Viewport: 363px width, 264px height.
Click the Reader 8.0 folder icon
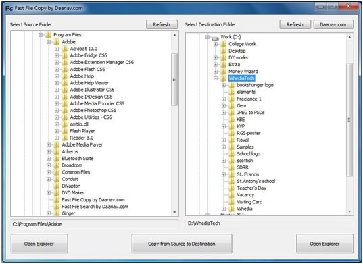click(65, 138)
